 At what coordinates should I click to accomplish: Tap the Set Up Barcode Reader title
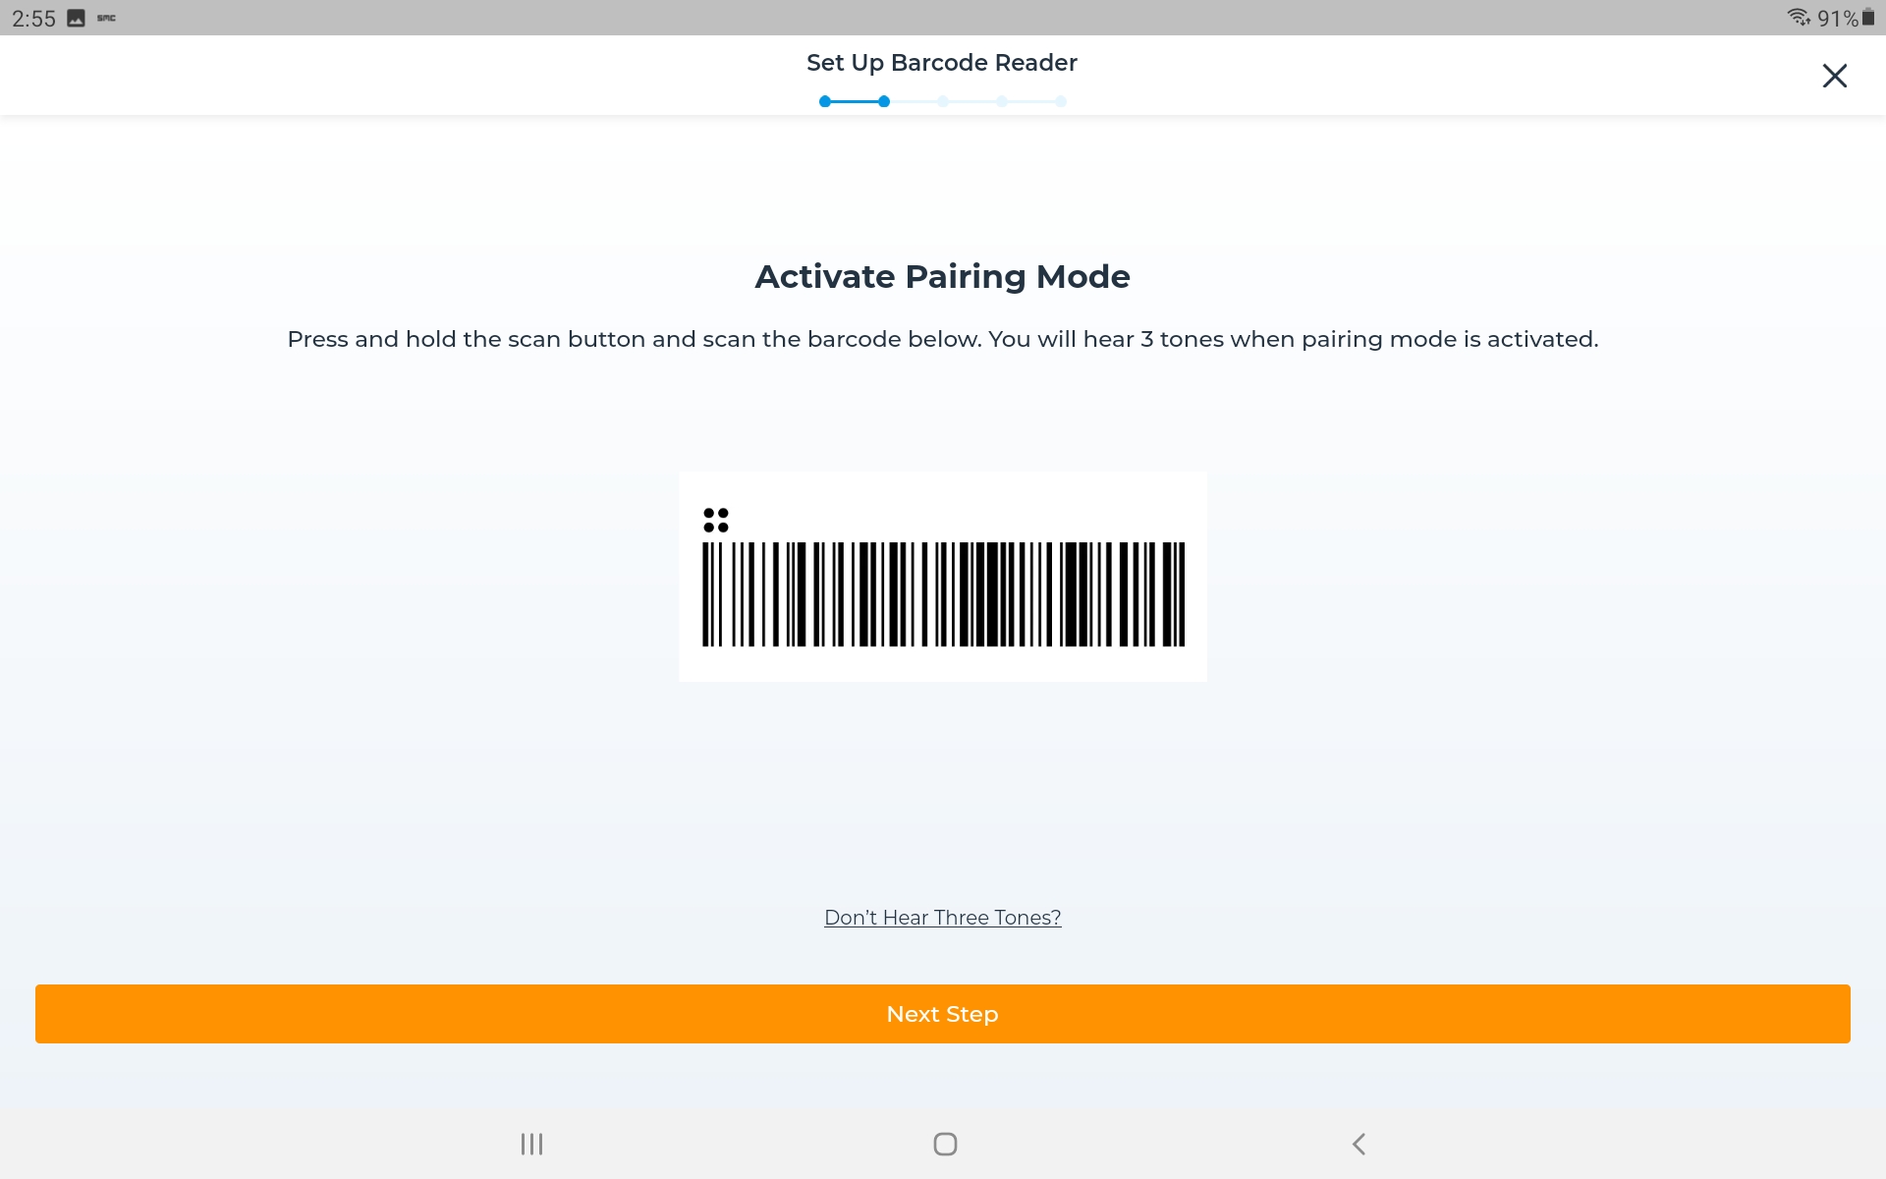942,63
